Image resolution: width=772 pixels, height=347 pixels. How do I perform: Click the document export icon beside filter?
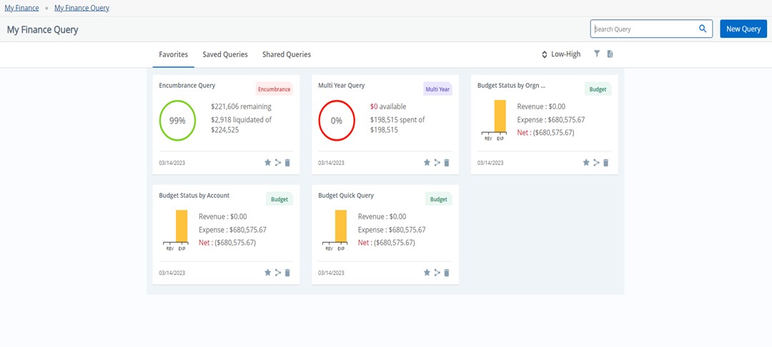coord(610,54)
